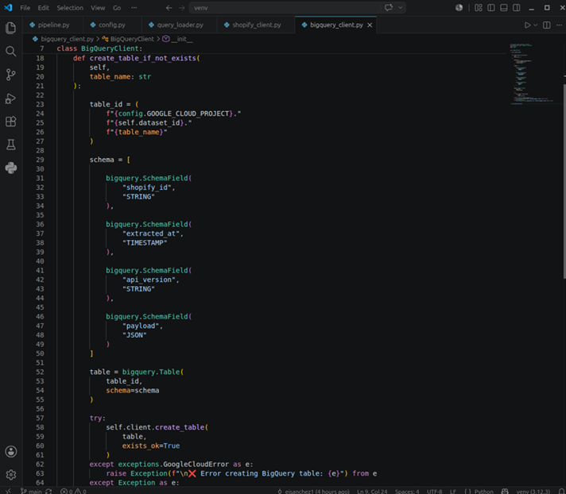Split the editor to the right

point(546,25)
